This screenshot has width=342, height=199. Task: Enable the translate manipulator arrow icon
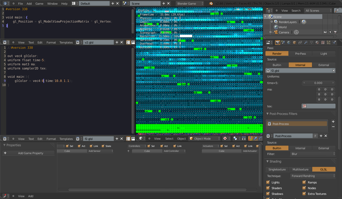(x=255, y=139)
